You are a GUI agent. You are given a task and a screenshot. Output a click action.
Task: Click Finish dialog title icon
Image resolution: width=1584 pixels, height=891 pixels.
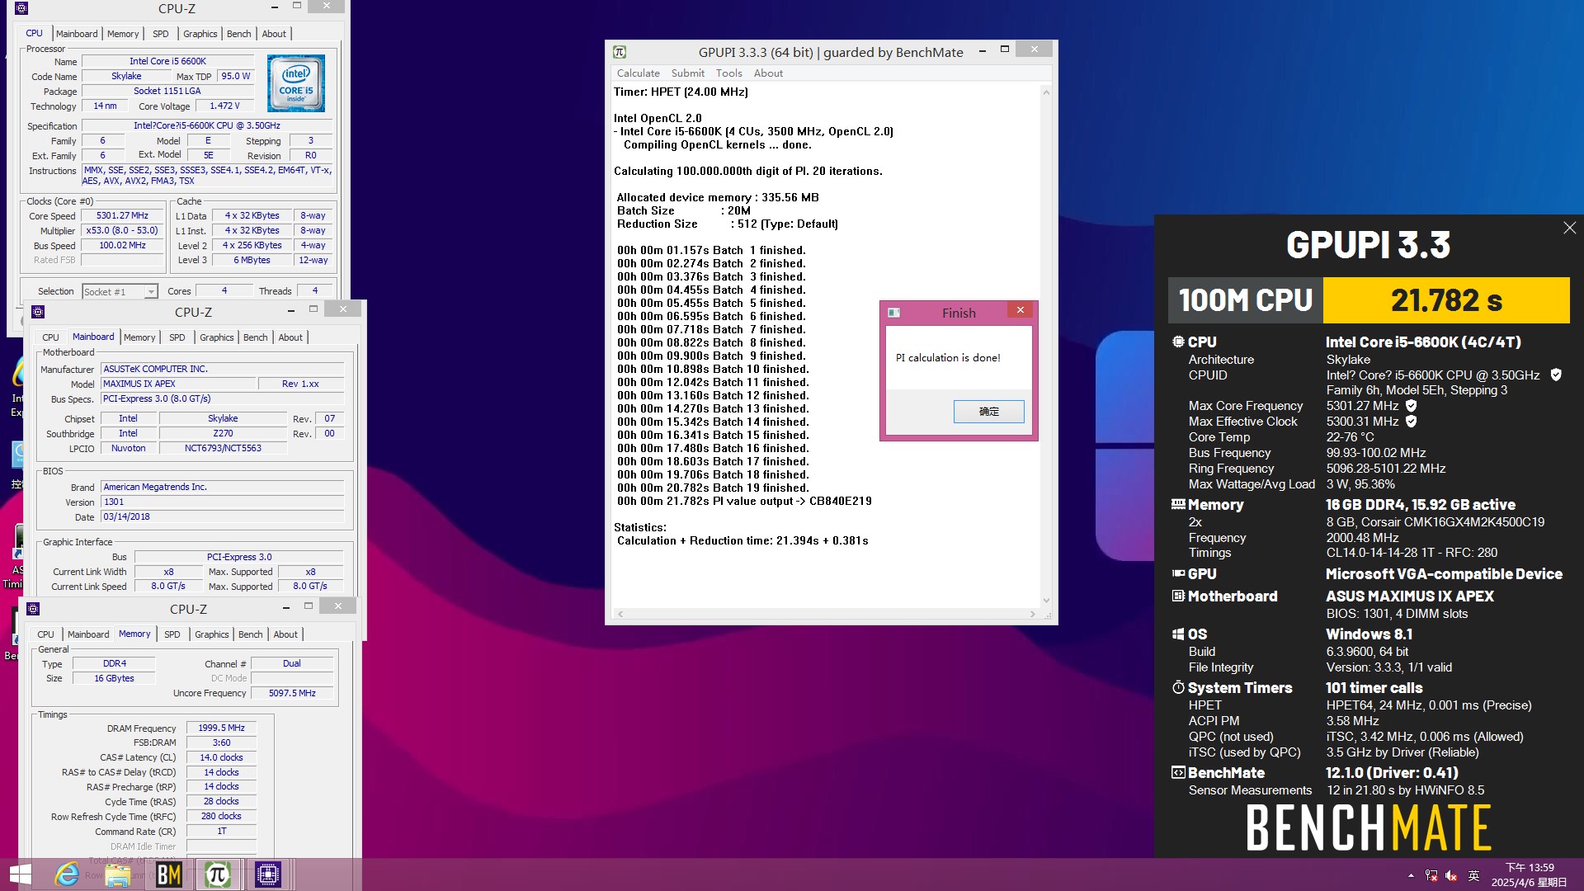(893, 313)
